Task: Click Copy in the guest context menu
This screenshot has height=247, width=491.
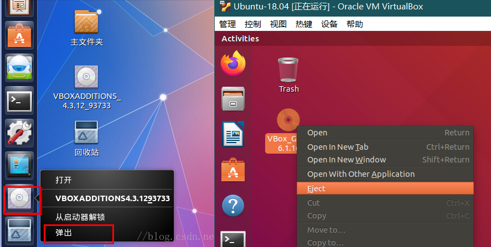Action: tap(385, 216)
